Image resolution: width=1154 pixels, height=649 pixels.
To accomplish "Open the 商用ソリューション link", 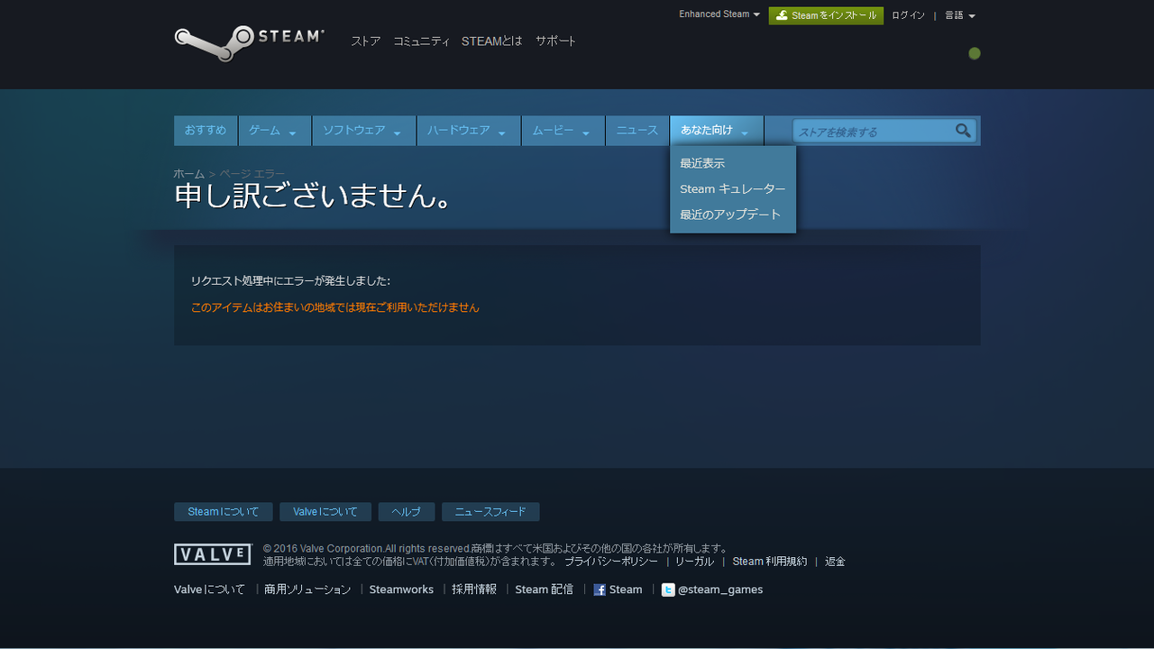I will (x=307, y=590).
